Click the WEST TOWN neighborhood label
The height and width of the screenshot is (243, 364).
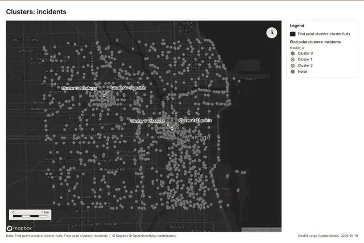coord(26,40)
